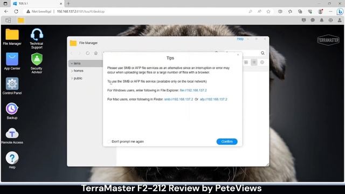The width and height of the screenshot is (345, 194).
Task: Go back in the browser
Action: [6, 11]
